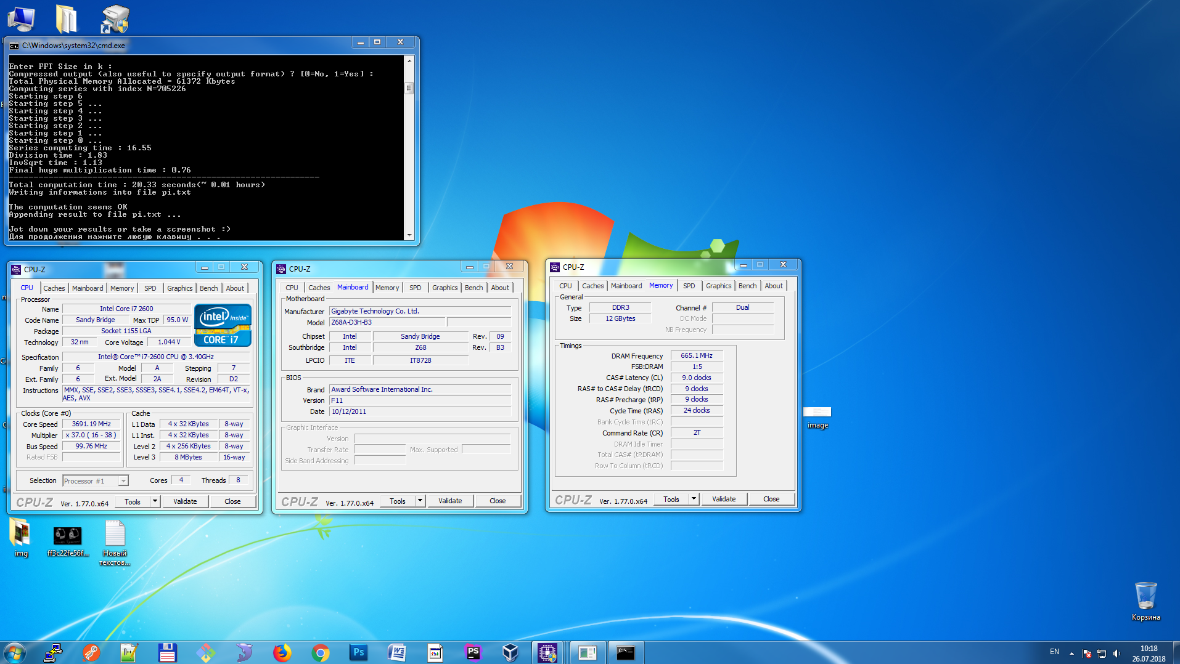
Task: Open Graphics tab in right CPU-Z window
Action: pyautogui.click(x=718, y=286)
